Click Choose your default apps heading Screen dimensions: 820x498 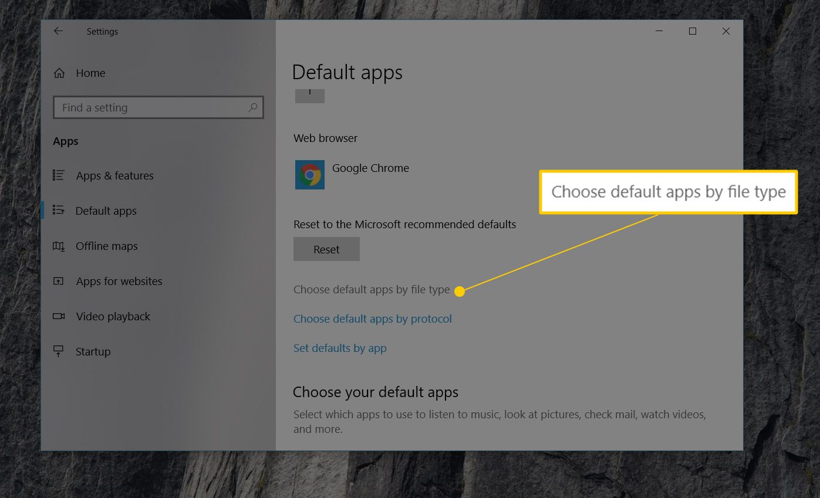point(376,392)
